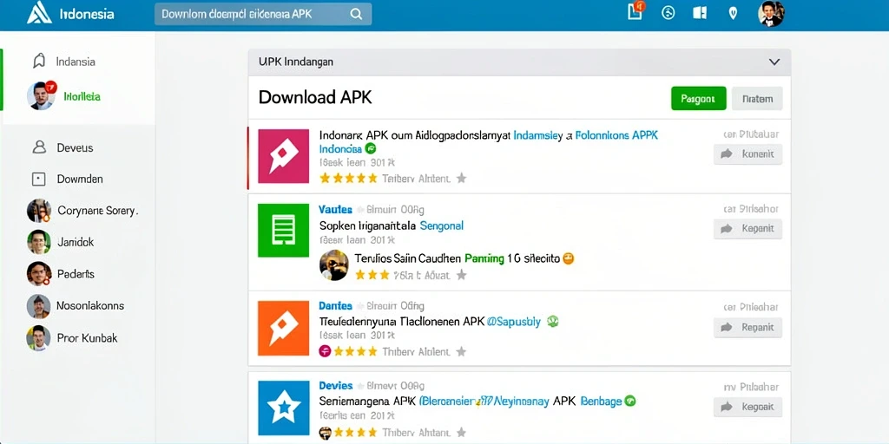889x444 pixels.
Task: Click the location pin icon in header
Action: 733,13
